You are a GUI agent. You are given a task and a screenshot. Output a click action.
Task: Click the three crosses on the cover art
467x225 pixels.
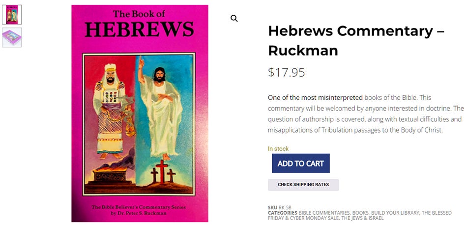click(163, 171)
